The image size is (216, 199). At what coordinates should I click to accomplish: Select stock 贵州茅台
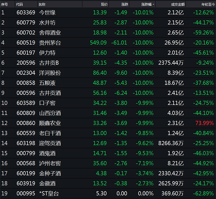(50, 43)
